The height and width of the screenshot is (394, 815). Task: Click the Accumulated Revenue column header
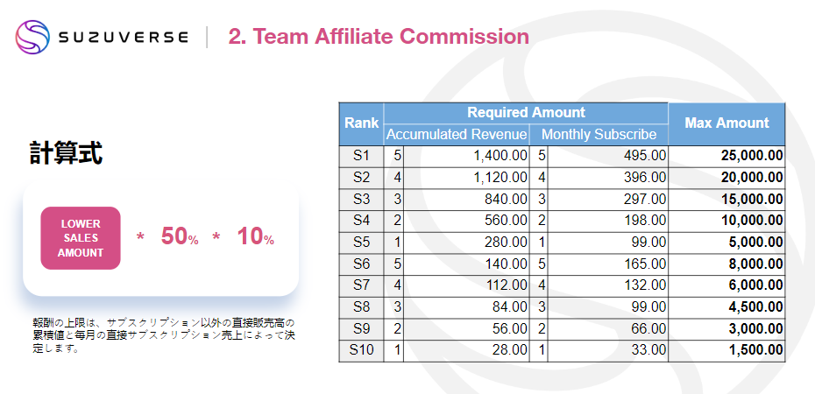coord(457,135)
